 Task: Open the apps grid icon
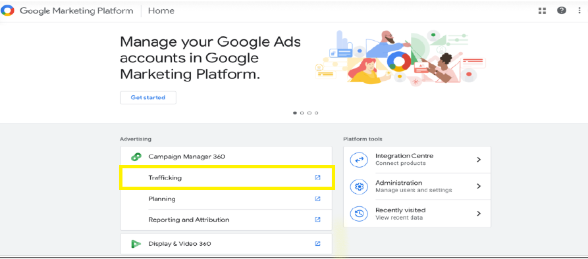click(x=542, y=11)
